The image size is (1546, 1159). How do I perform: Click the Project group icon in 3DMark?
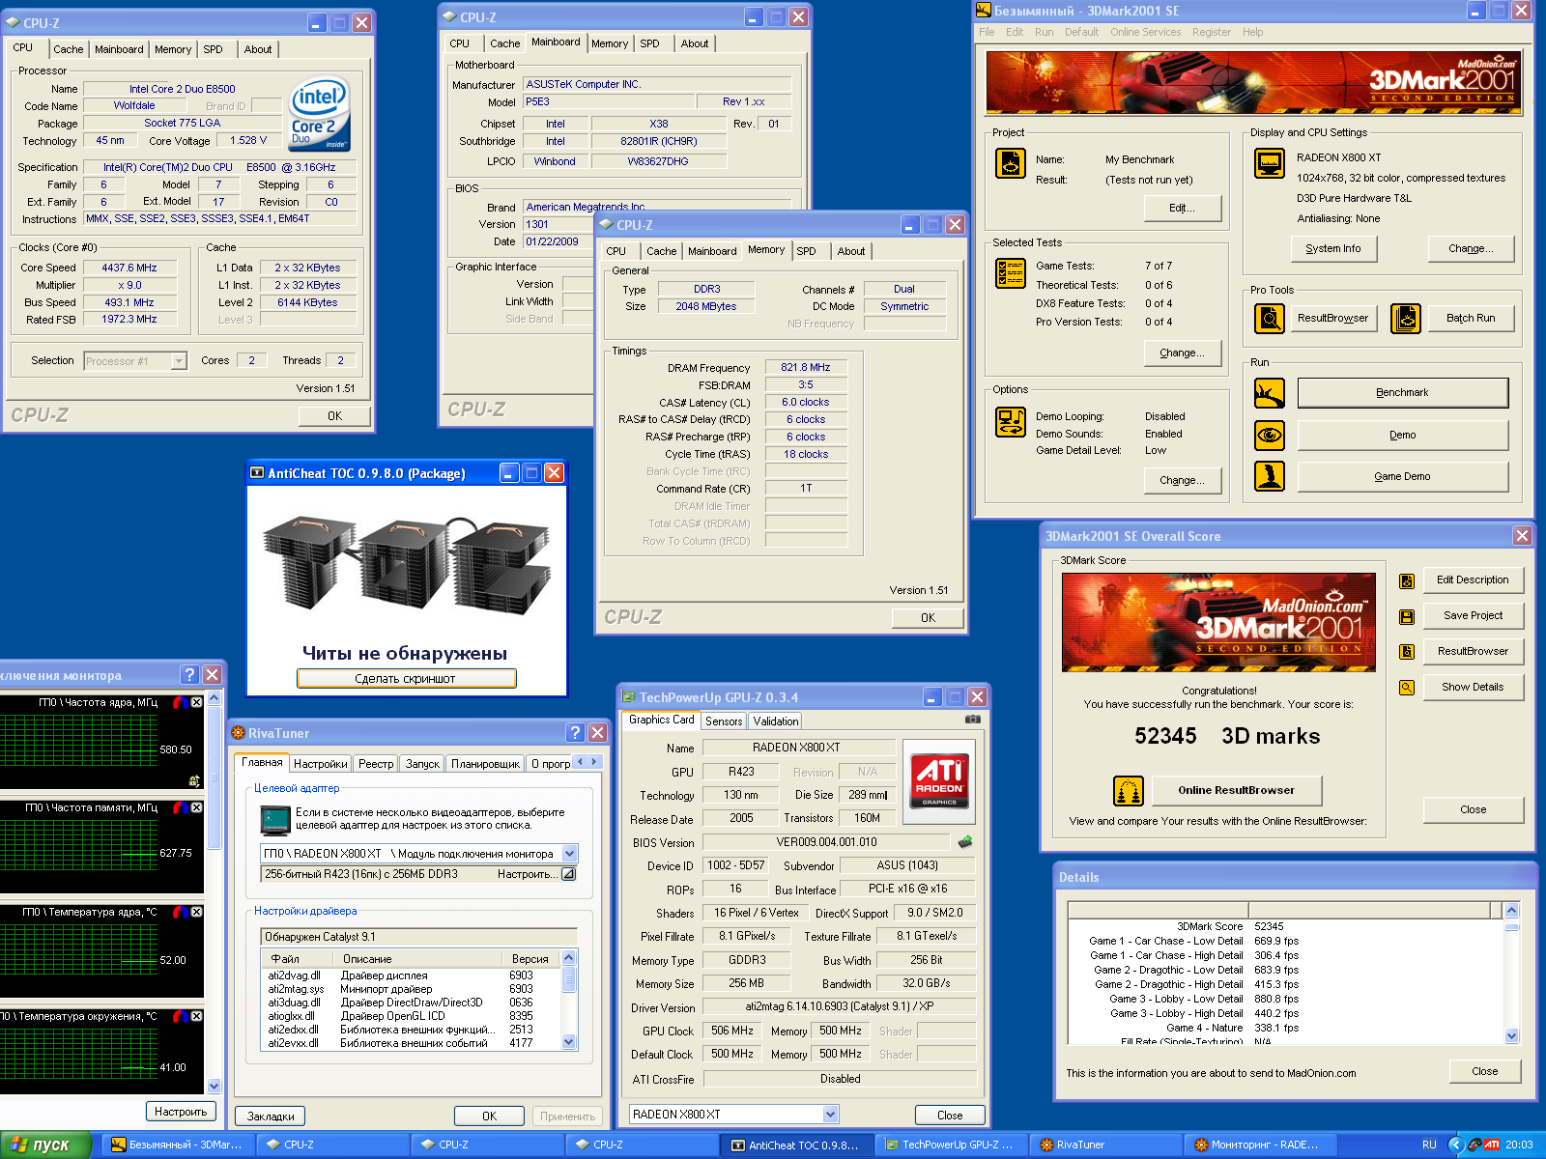[1011, 163]
